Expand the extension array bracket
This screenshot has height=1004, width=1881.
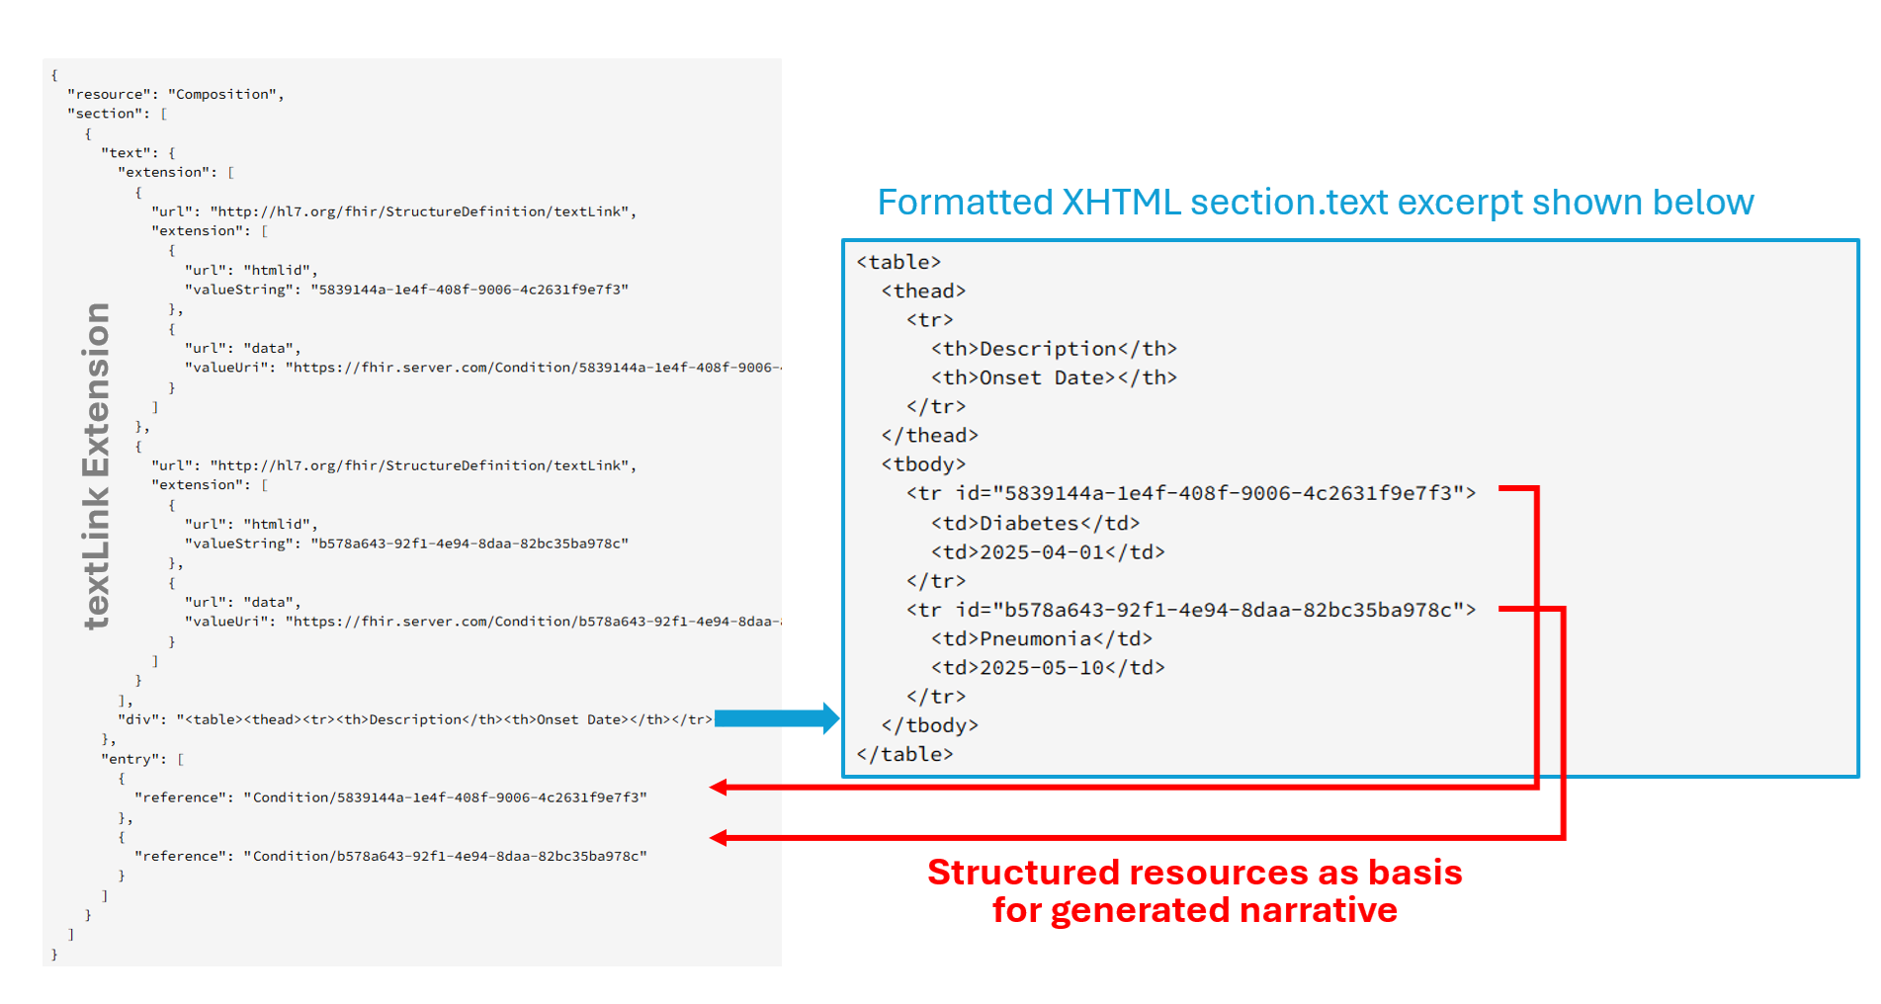[230, 171]
